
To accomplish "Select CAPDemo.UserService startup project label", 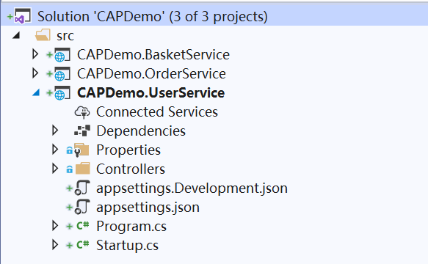I will [151, 92].
